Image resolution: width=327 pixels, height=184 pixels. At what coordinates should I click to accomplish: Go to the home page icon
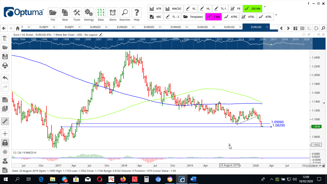(x=18, y=28)
